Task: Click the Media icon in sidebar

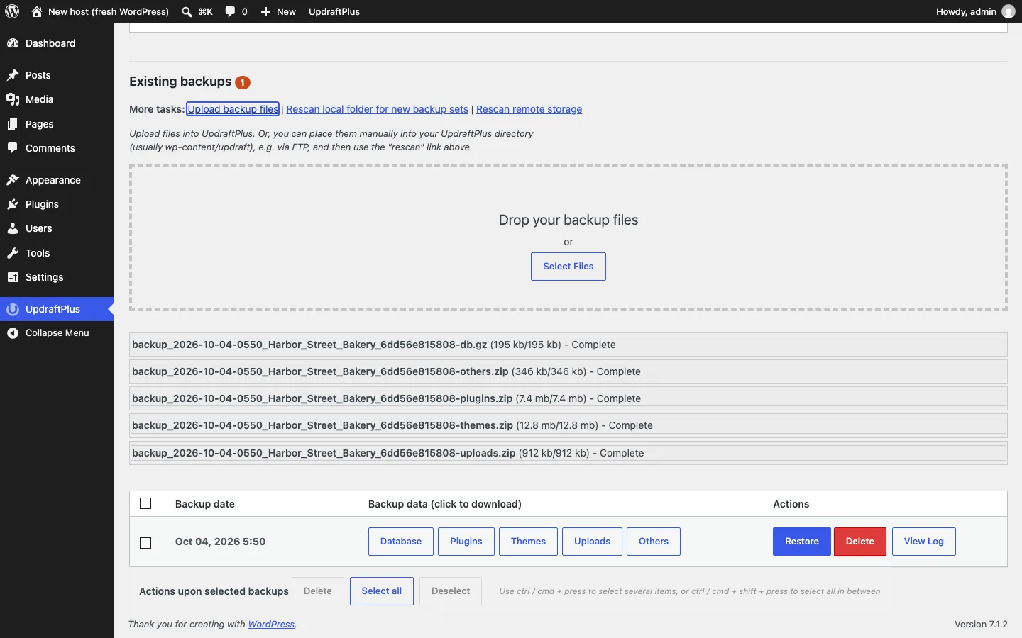Action: pyautogui.click(x=13, y=99)
